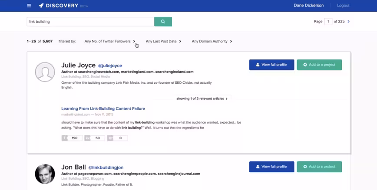The width and height of the screenshot is (377, 190).
Task: Click Author at searchenginewatch.com line
Action: pos(127,72)
